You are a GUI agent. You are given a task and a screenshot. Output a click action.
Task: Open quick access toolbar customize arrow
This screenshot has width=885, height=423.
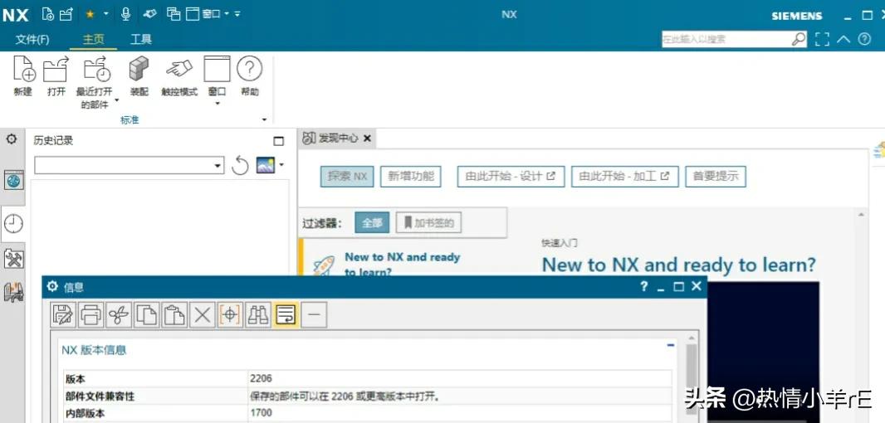237,14
